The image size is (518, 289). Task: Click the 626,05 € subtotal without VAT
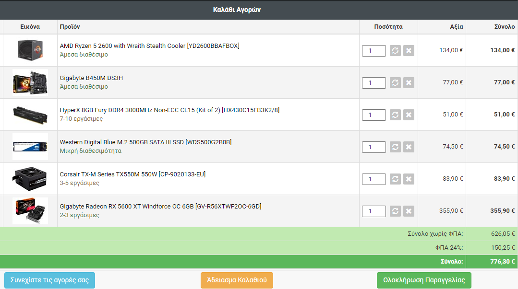point(503,234)
